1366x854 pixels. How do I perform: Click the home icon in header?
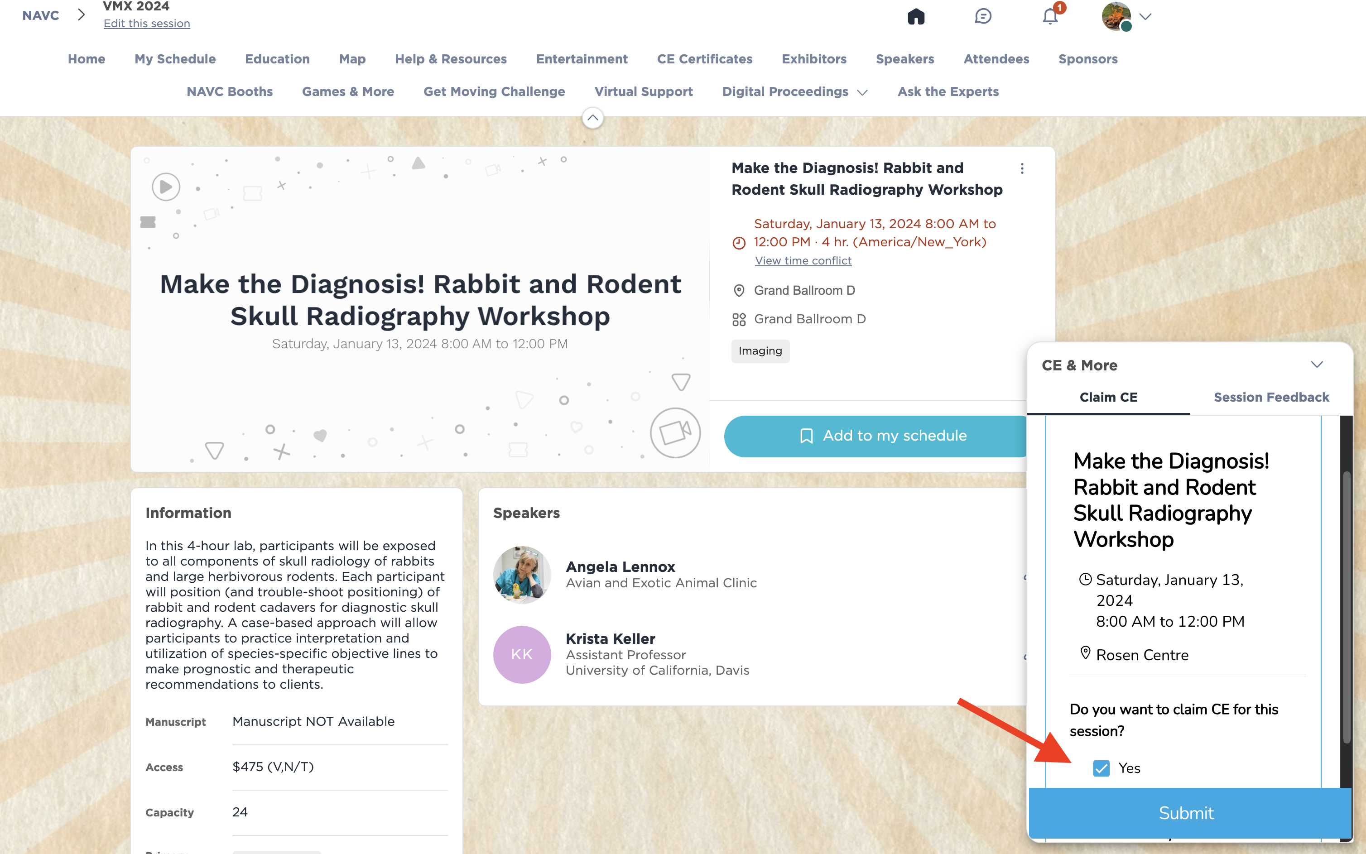[x=916, y=16]
